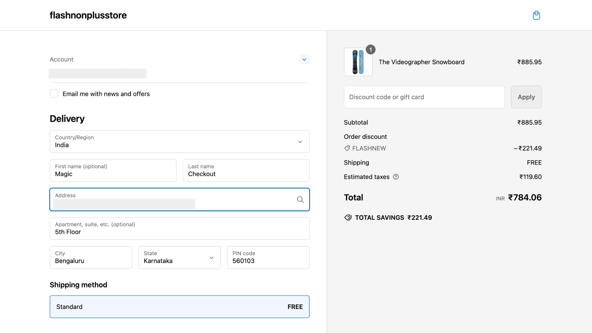
Task: Expand the Account section chevron
Action: (304, 60)
